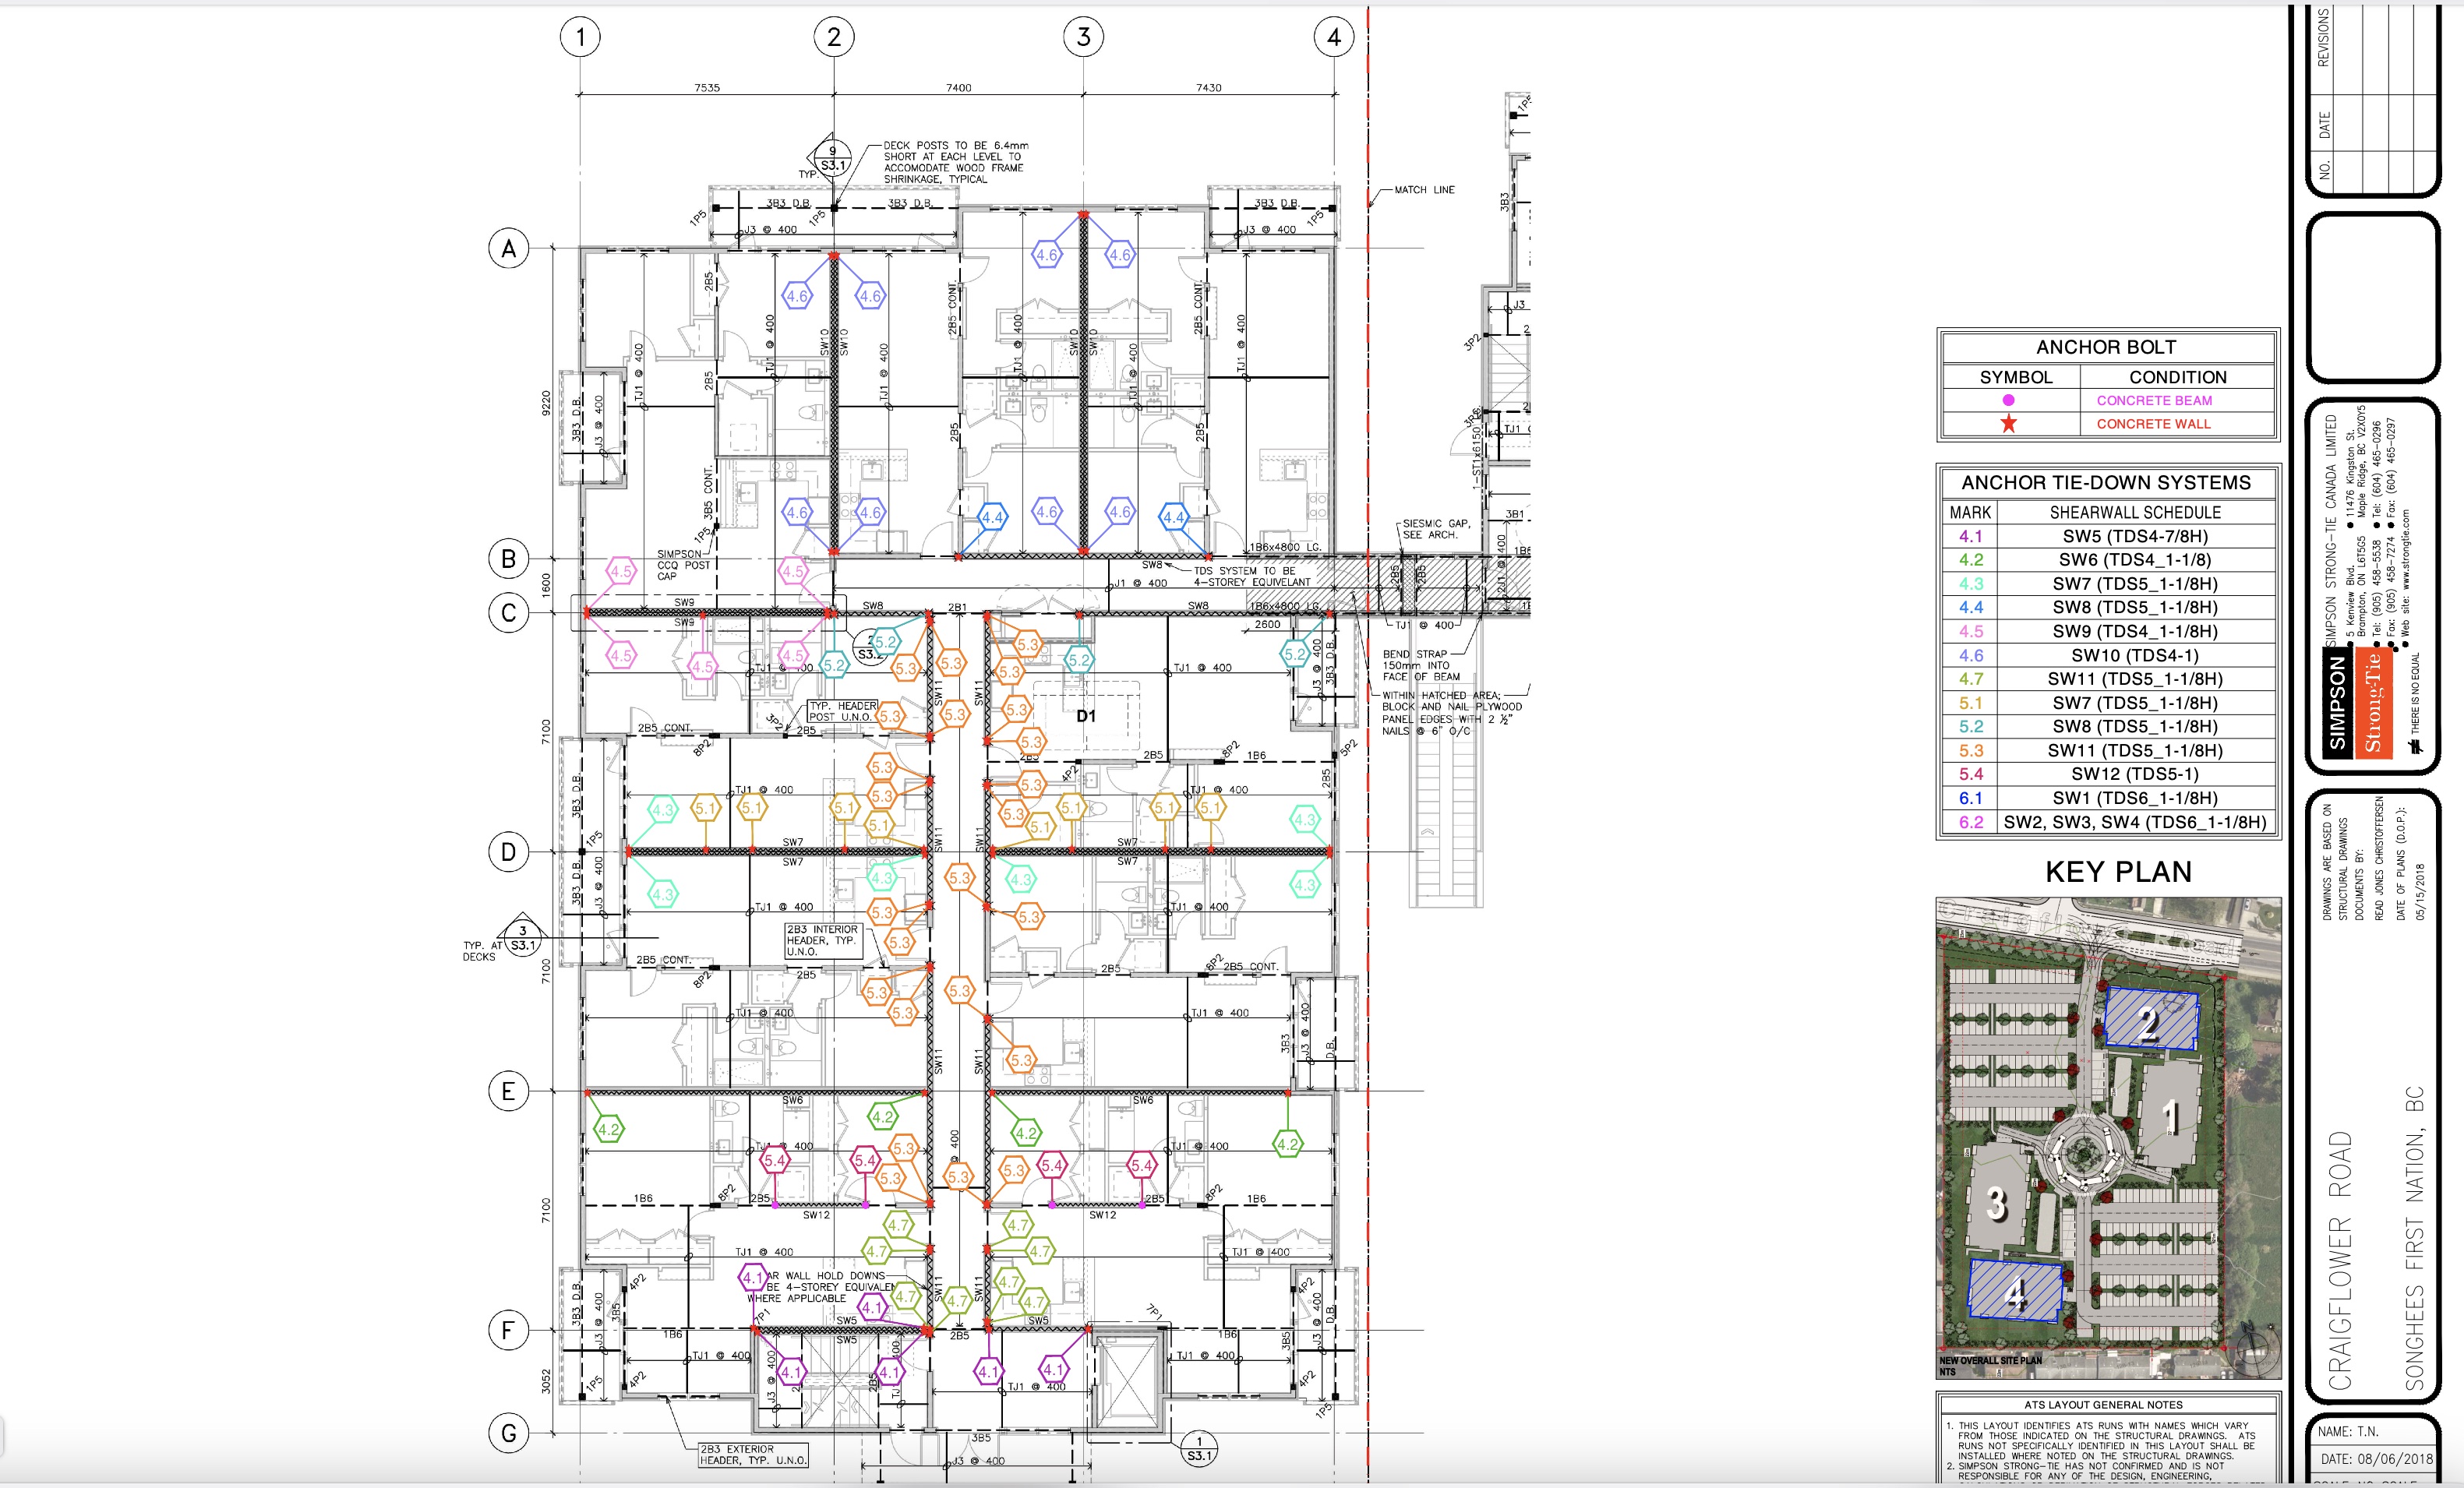Click grid bubble 1 at top

pos(580,38)
